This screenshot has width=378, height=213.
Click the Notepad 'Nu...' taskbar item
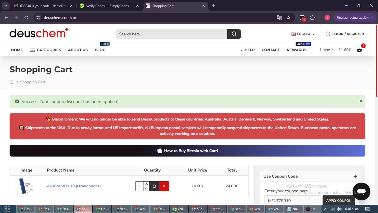pyautogui.click(x=294, y=209)
